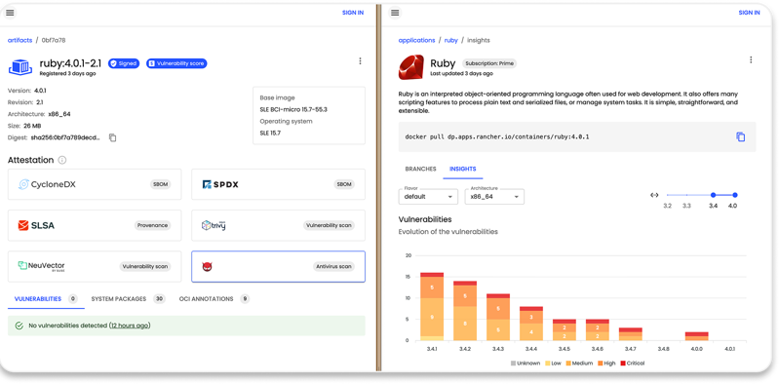Click the Ruby gem logo
Screen dimensions: 779x384
point(410,67)
